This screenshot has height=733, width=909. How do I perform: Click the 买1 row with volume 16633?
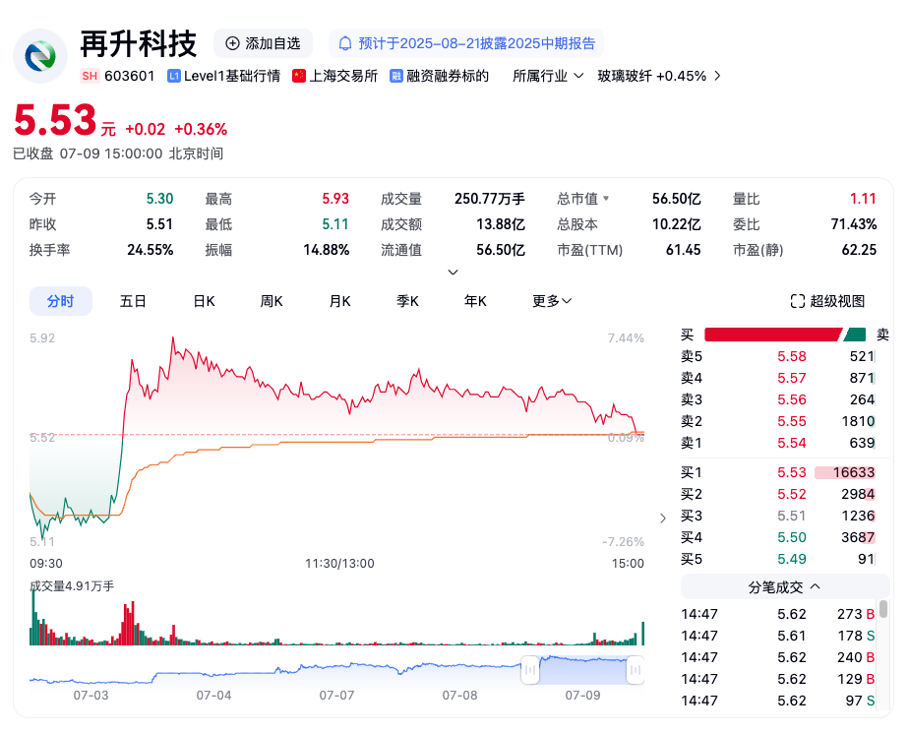778,472
